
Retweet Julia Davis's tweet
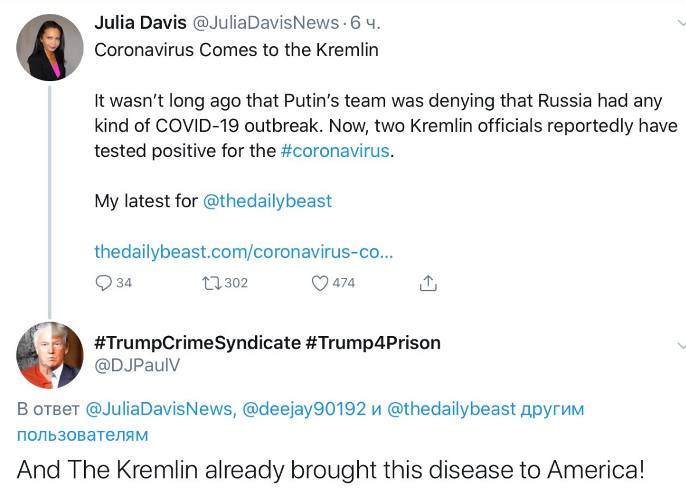click(209, 283)
